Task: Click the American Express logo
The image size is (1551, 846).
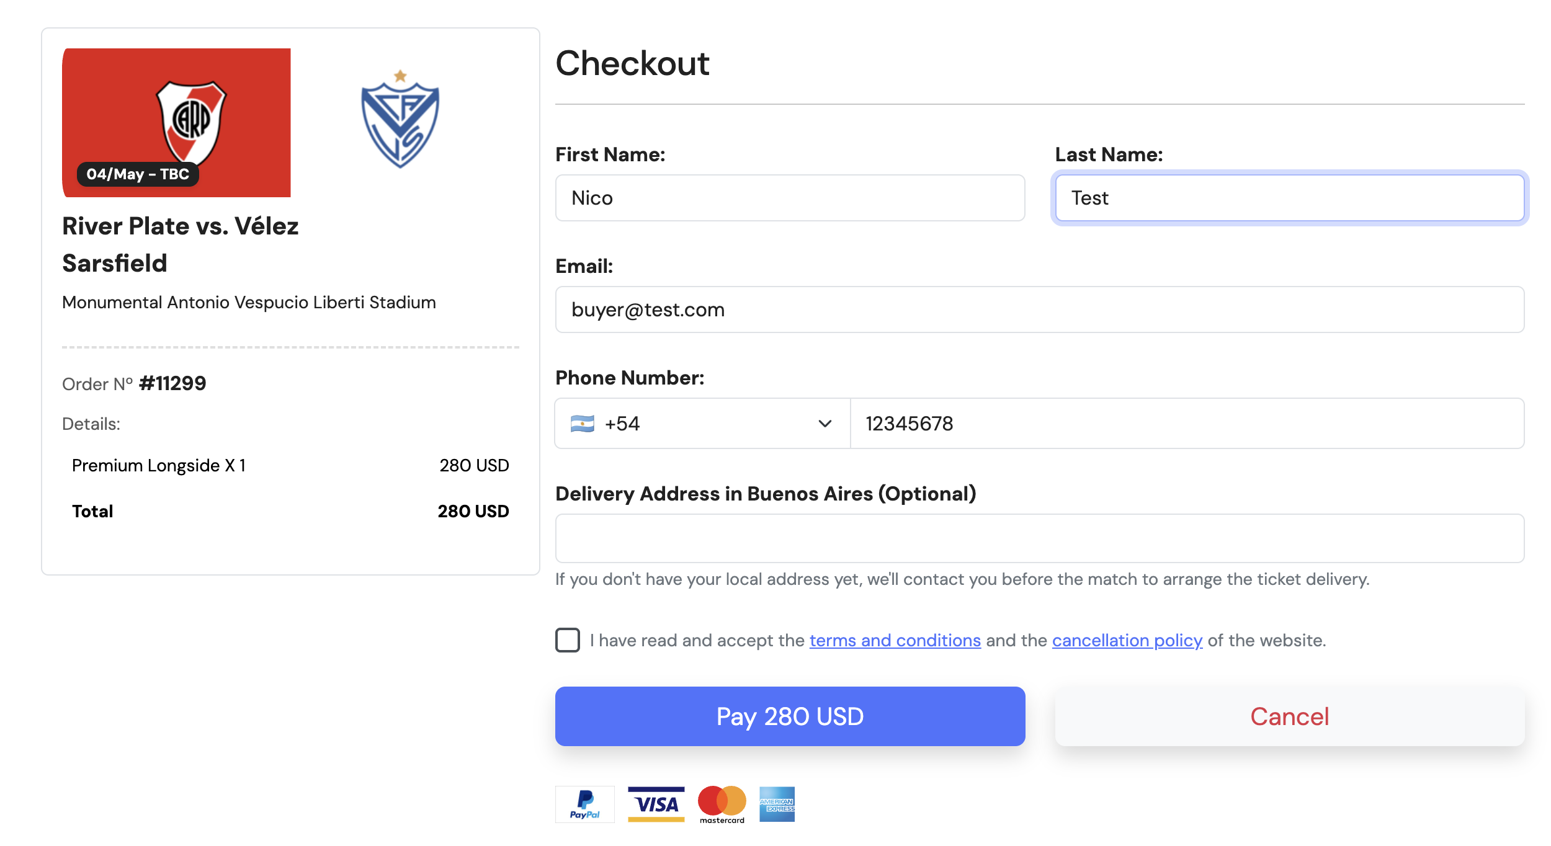Action: pos(777,804)
